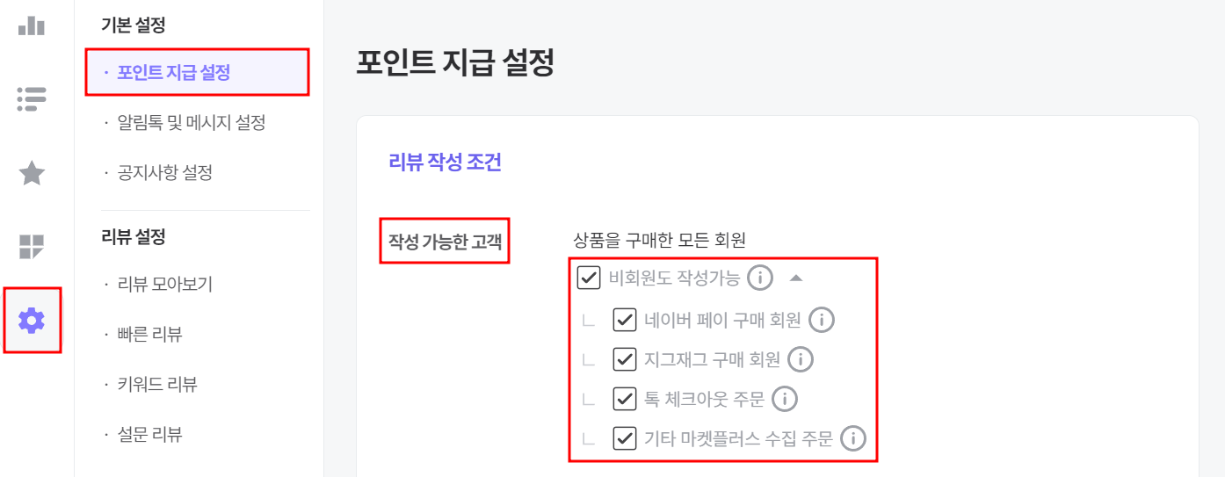Click info icon beside 비회원도 작성가능

click(x=759, y=278)
